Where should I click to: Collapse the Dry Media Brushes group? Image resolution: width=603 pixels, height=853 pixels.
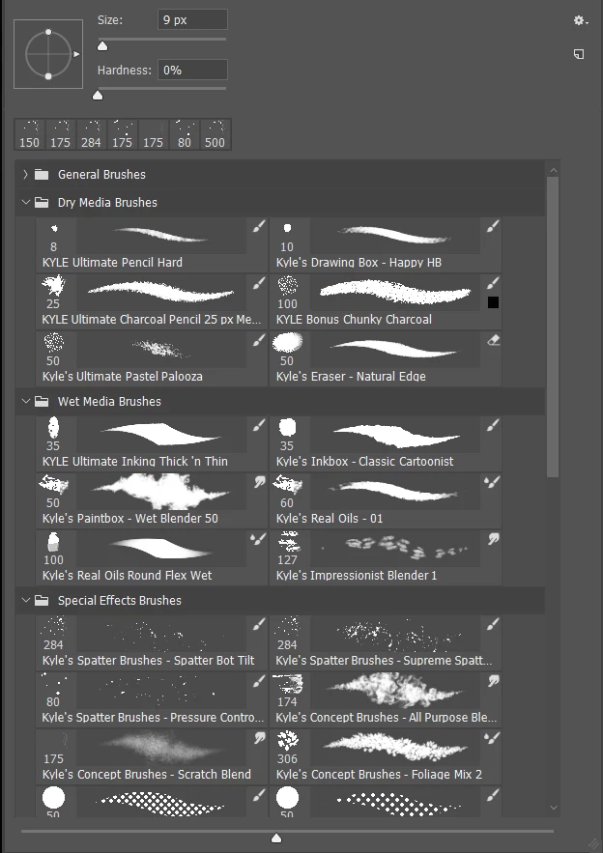(x=25, y=202)
